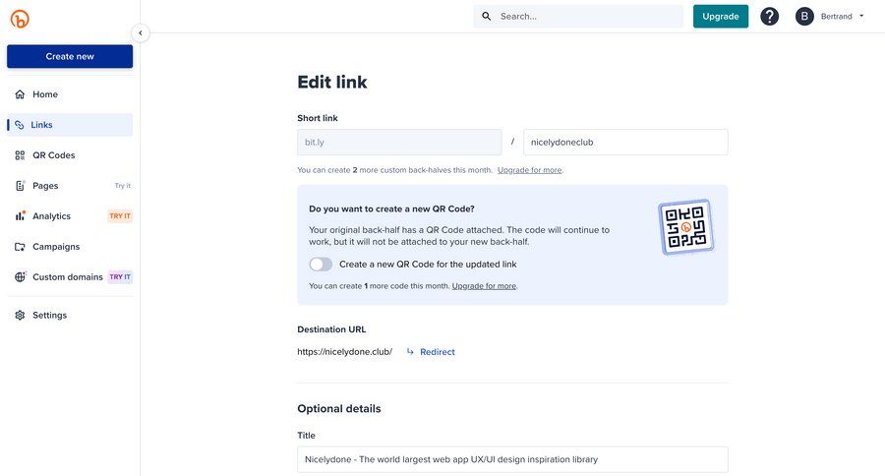Click the Campaigns folder icon
Screen dimensions: 885x476
point(20,247)
